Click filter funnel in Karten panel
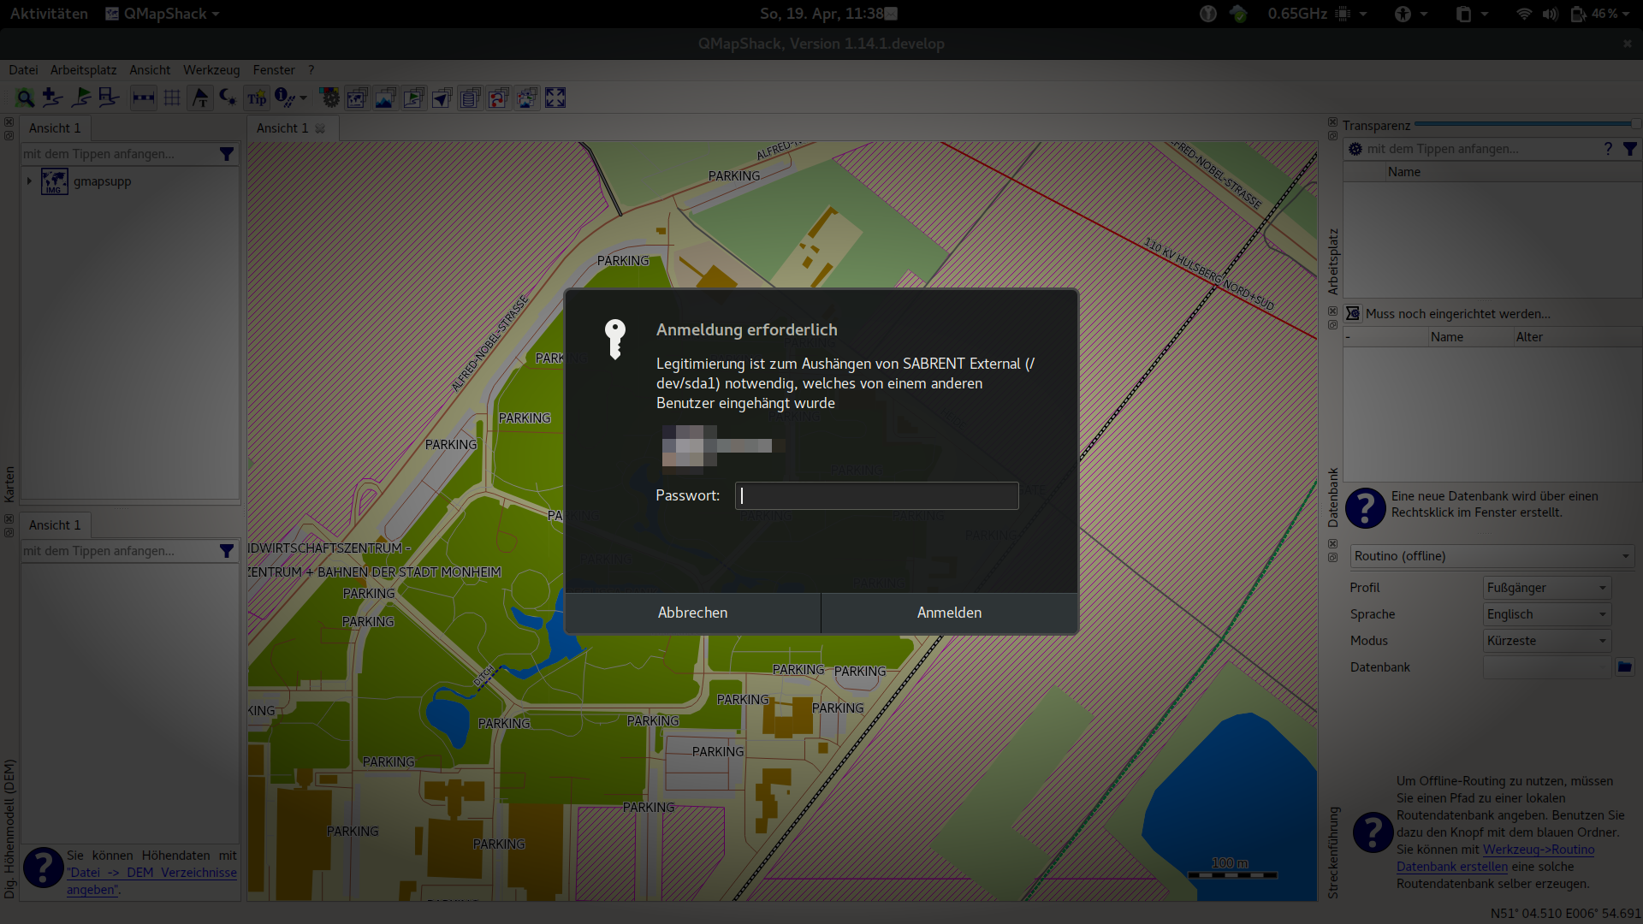1643x924 pixels. 227,154
